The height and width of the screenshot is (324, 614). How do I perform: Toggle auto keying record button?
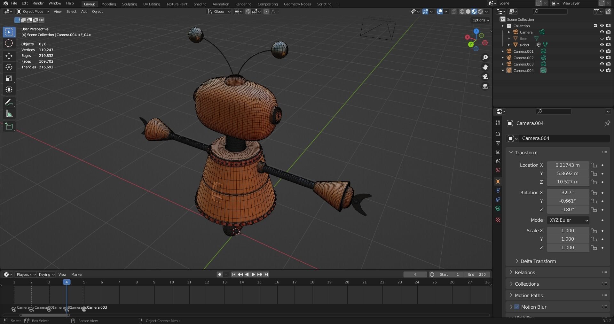[219, 274]
